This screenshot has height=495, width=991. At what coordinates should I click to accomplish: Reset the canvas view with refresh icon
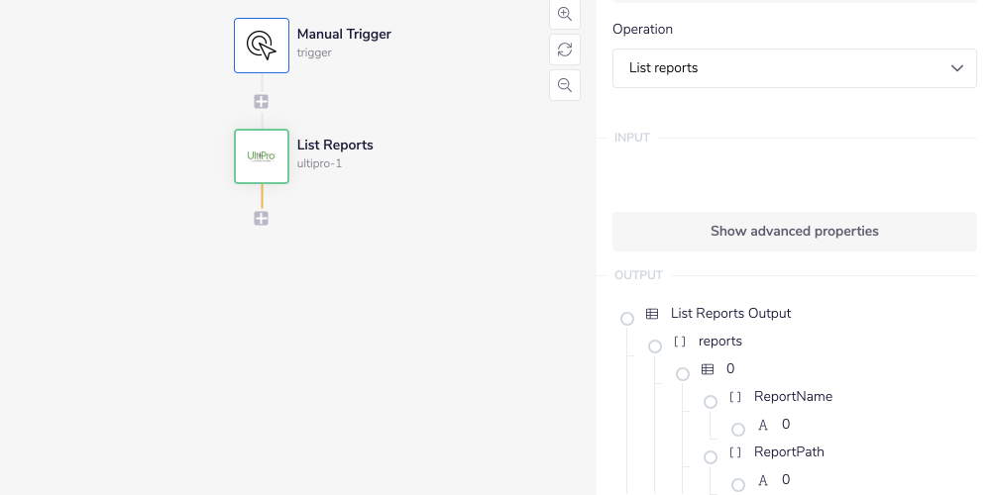point(565,49)
